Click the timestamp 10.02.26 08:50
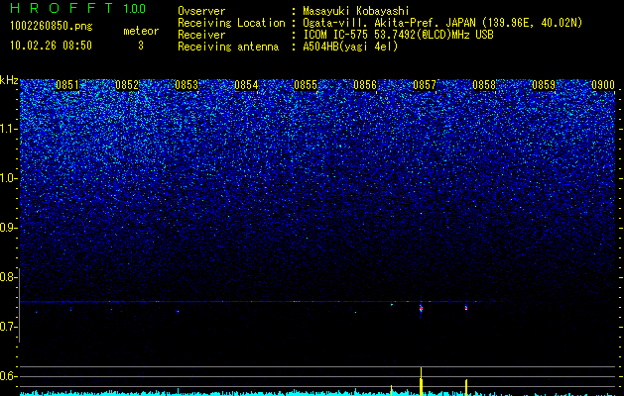This screenshot has height=396, width=624. 51,46
